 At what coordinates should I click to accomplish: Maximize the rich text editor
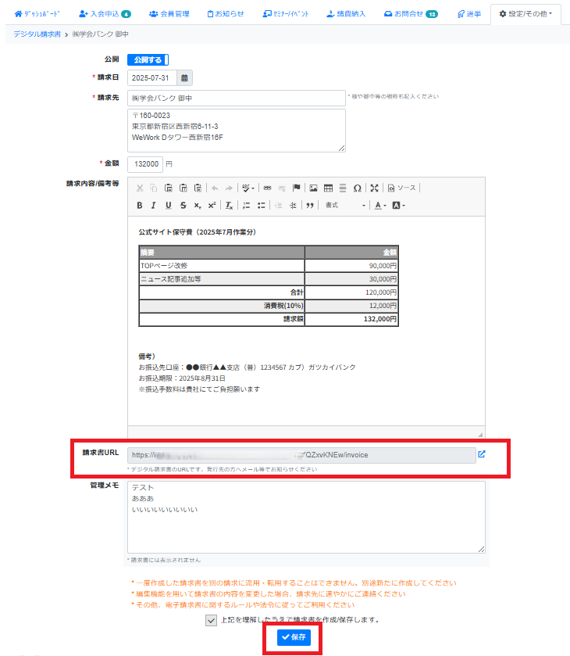tap(375, 188)
